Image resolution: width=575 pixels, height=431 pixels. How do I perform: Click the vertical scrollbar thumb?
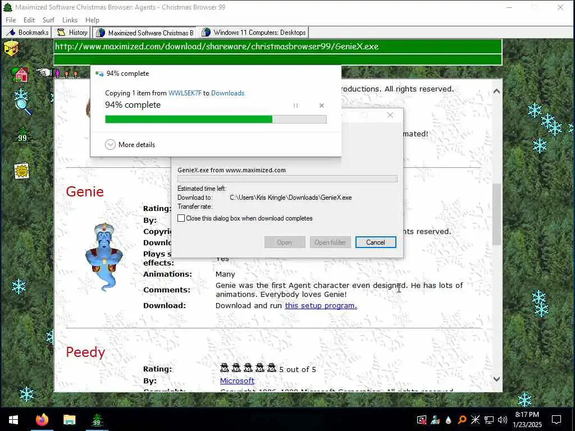point(496,214)
